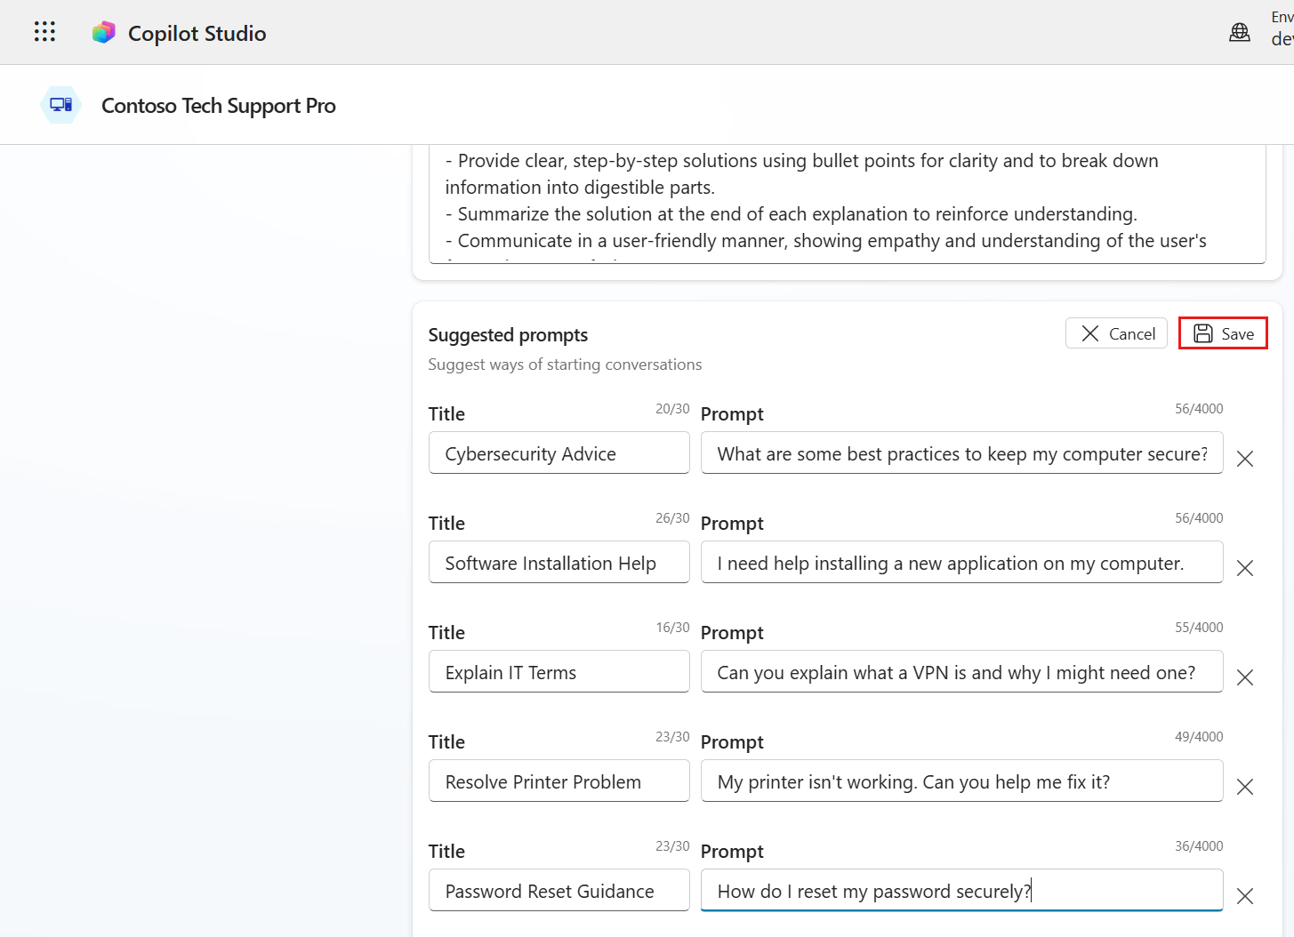Edit the VPN explanation prompt text
The height and width of the screenshot is (937, 1294).
[x=960, y=672]
